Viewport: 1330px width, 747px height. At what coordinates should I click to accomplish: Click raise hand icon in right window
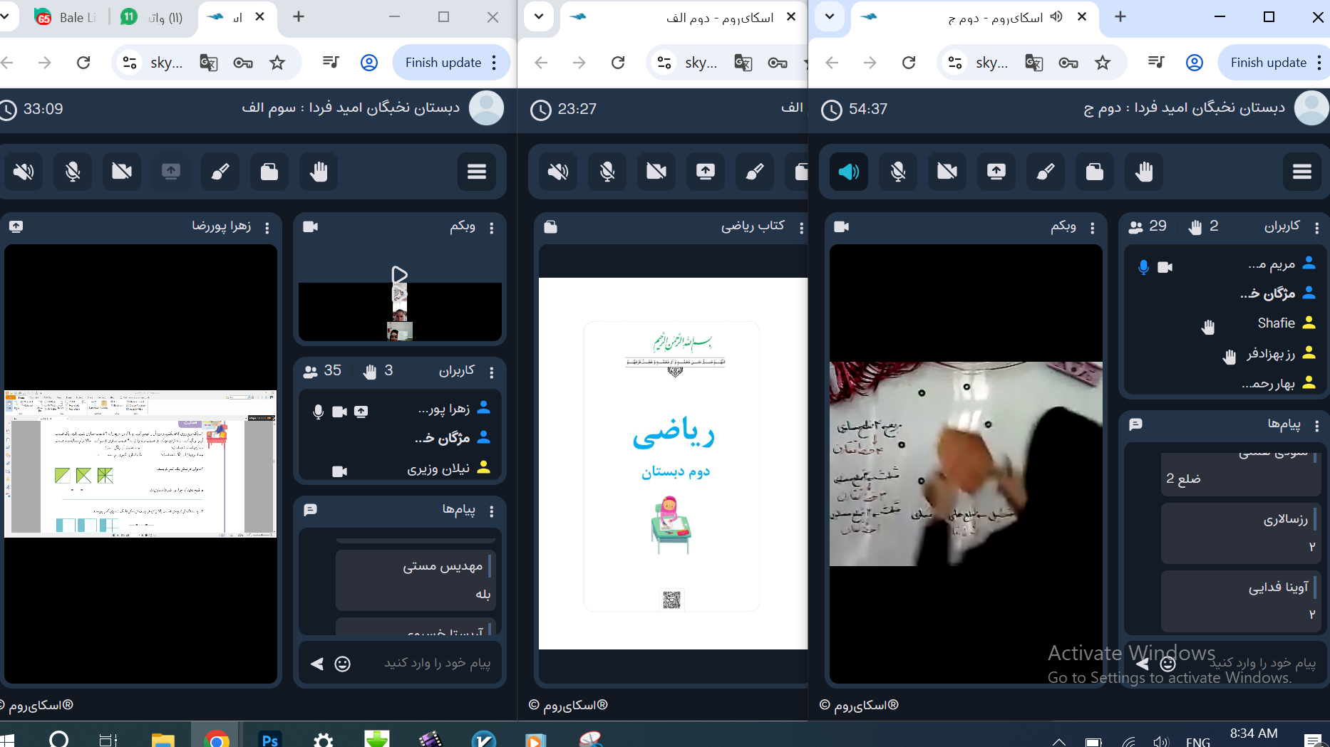[x=1144, y=172]
